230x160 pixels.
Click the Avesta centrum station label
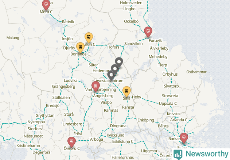click(110, 81)
